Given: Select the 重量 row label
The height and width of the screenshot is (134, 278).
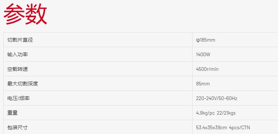Looking at the screenshot, I should tap(12, 113).
